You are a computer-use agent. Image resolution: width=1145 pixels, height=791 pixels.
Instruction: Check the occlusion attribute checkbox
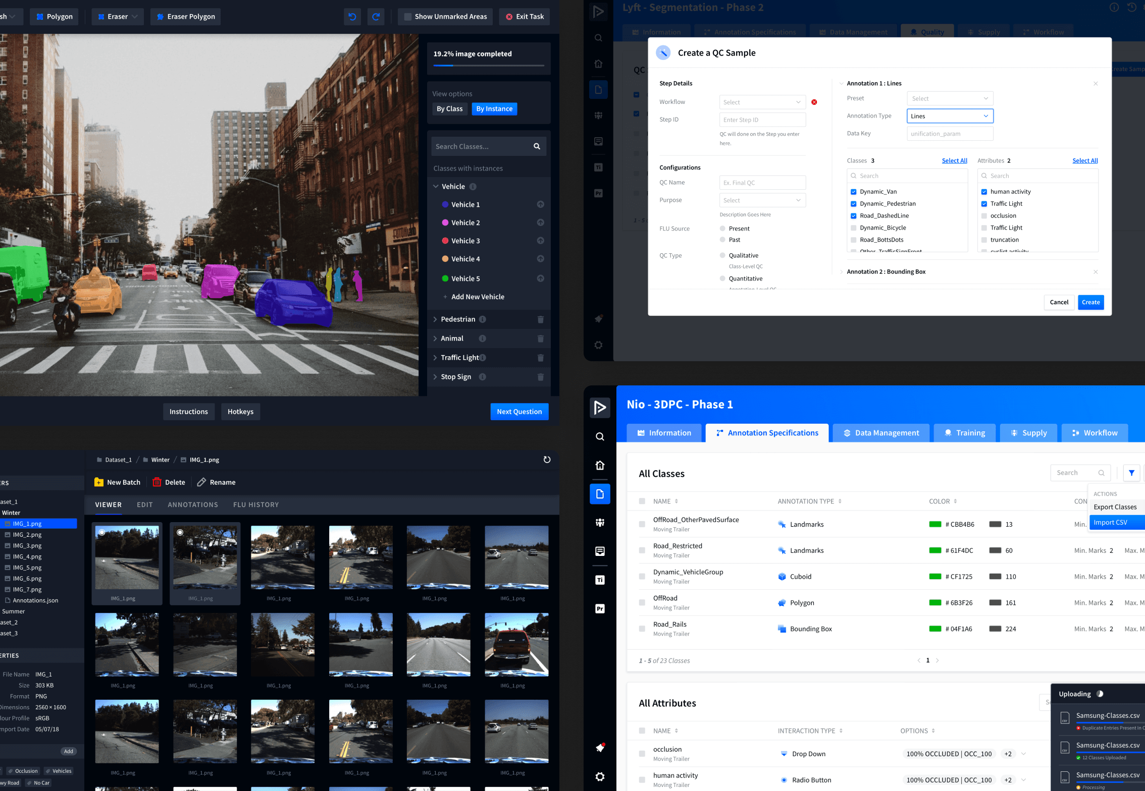(983, 216)
